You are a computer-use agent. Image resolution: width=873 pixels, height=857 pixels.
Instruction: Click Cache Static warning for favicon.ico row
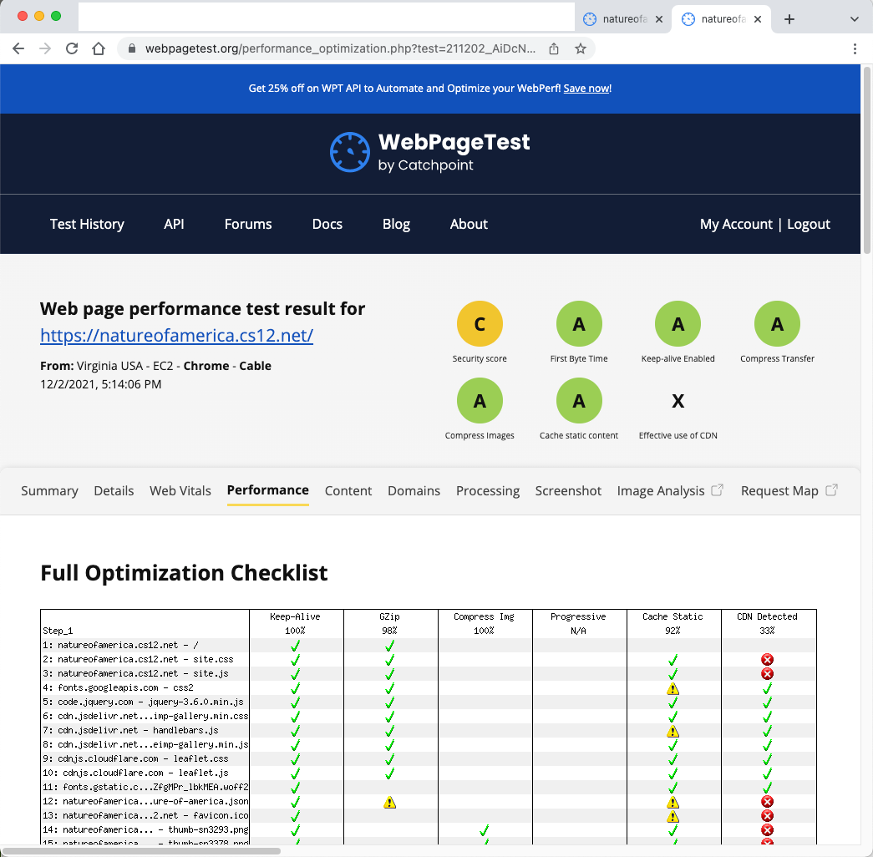[x=673, y=816]
